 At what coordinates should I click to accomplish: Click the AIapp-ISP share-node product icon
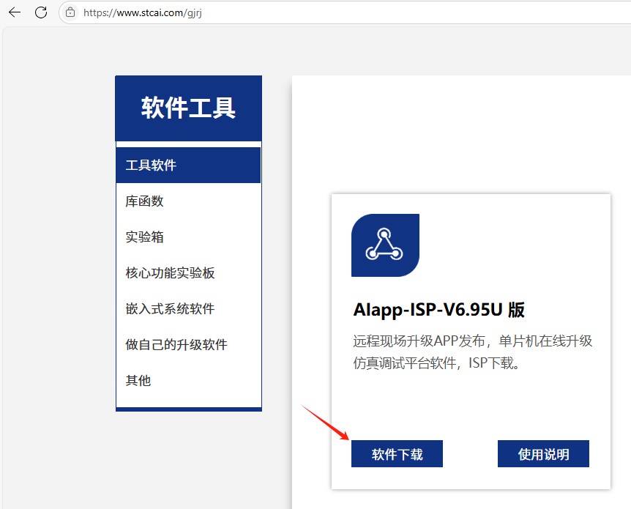click(x=385, y=245)
